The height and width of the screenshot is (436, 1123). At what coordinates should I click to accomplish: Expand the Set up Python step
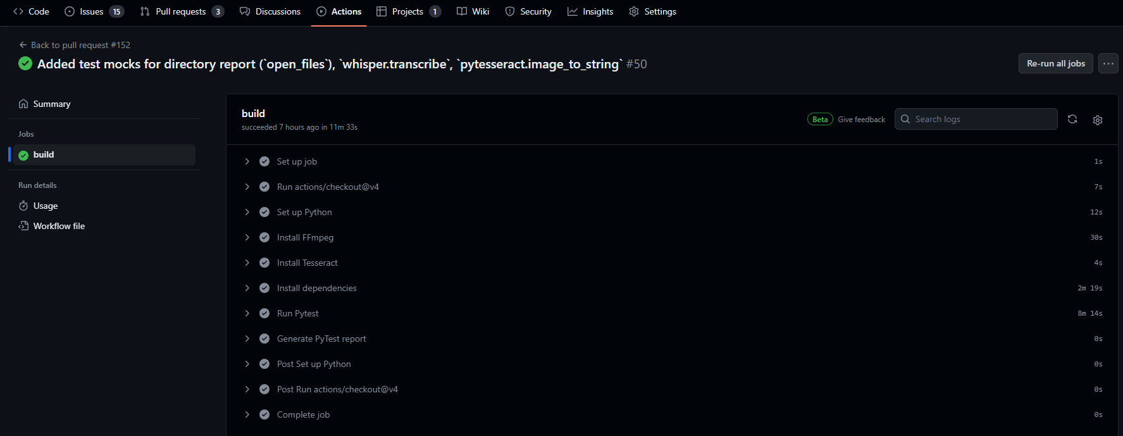click(673, 212)
